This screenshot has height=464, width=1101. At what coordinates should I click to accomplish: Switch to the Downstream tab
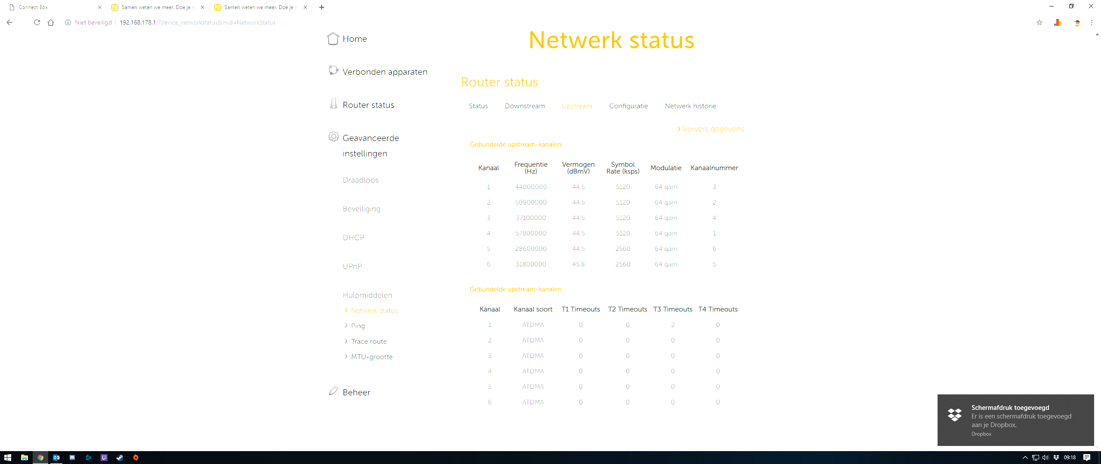(525, 106)
